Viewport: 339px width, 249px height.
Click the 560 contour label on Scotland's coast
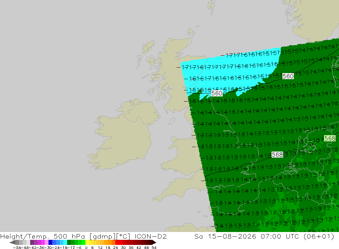pos(217,93)
